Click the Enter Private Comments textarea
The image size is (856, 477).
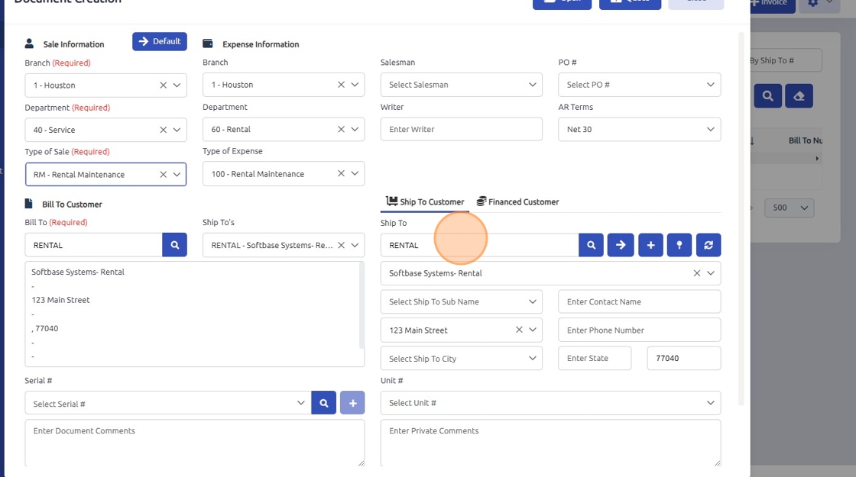pyautogui.click(x=550, y=443)
